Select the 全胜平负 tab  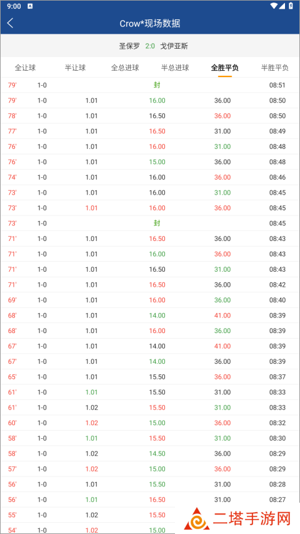tap(225, 68)
